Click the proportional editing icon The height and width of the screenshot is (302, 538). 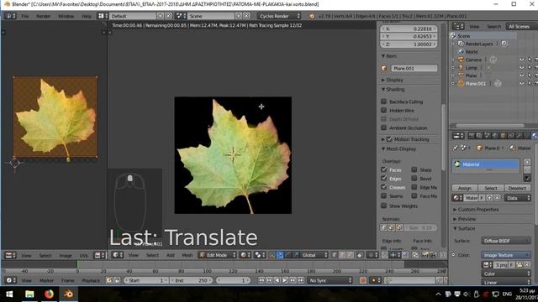coord(372,255)
